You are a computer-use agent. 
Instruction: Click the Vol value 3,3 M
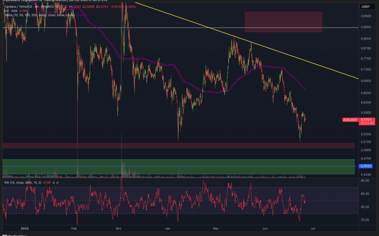click(23, 11)
